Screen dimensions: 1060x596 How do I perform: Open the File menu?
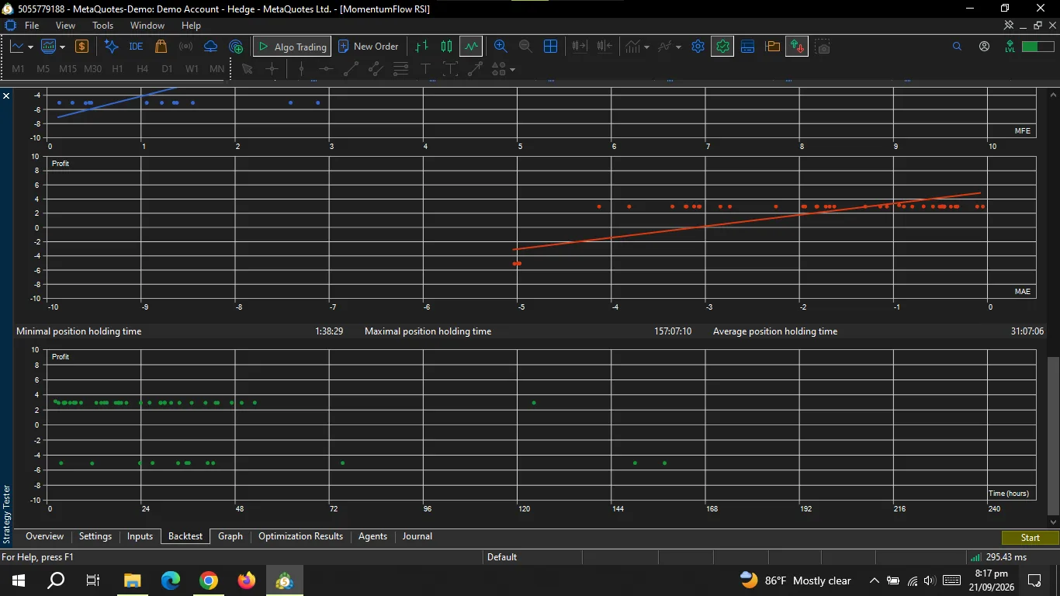pyautogui.click(x=32, y=26)
